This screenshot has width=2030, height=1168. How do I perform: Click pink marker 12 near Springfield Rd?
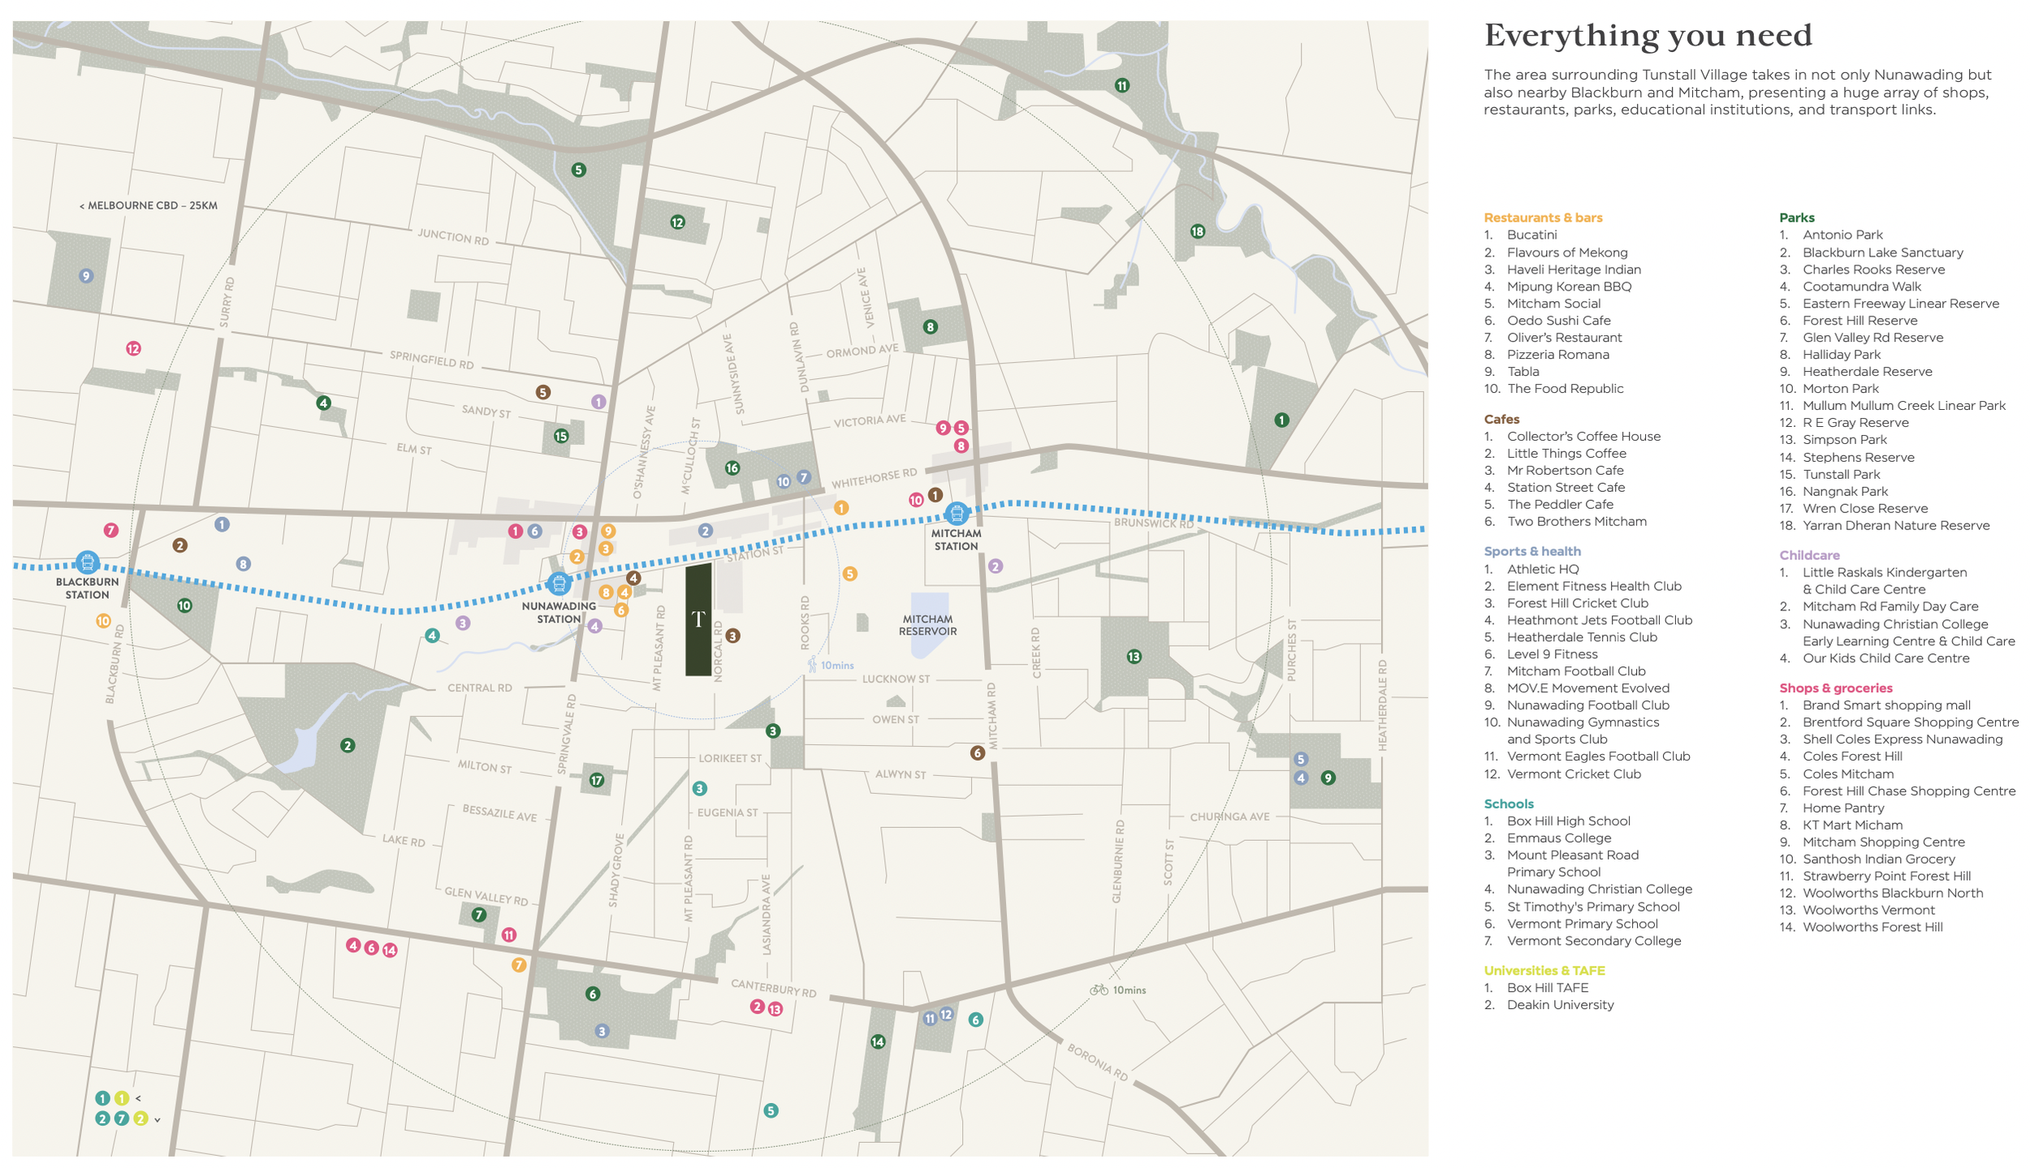132,349
